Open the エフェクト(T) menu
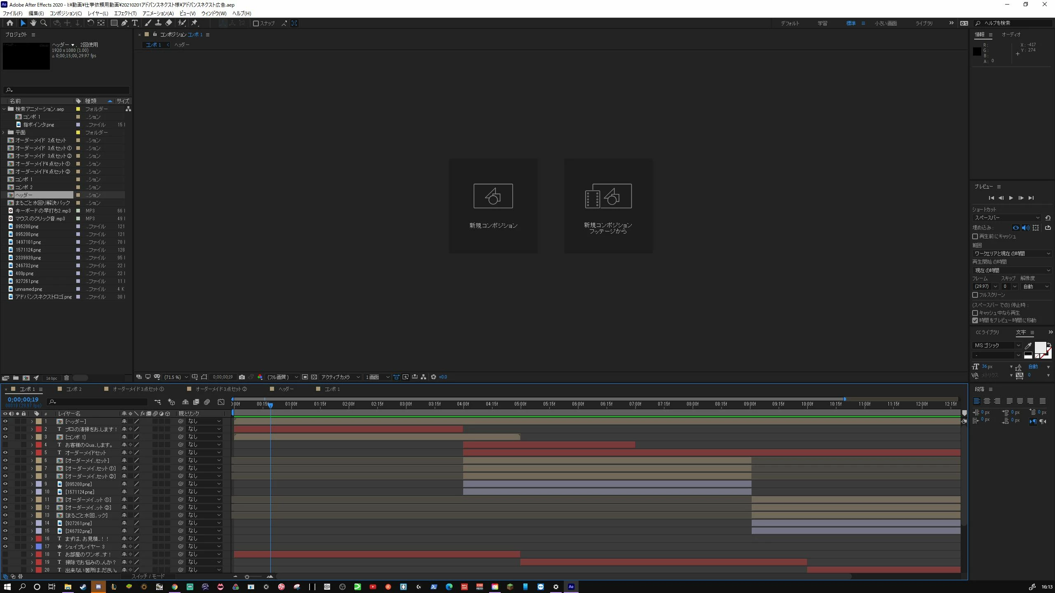This screenshot has width=1055, height=593. click(x=125, y=13)
